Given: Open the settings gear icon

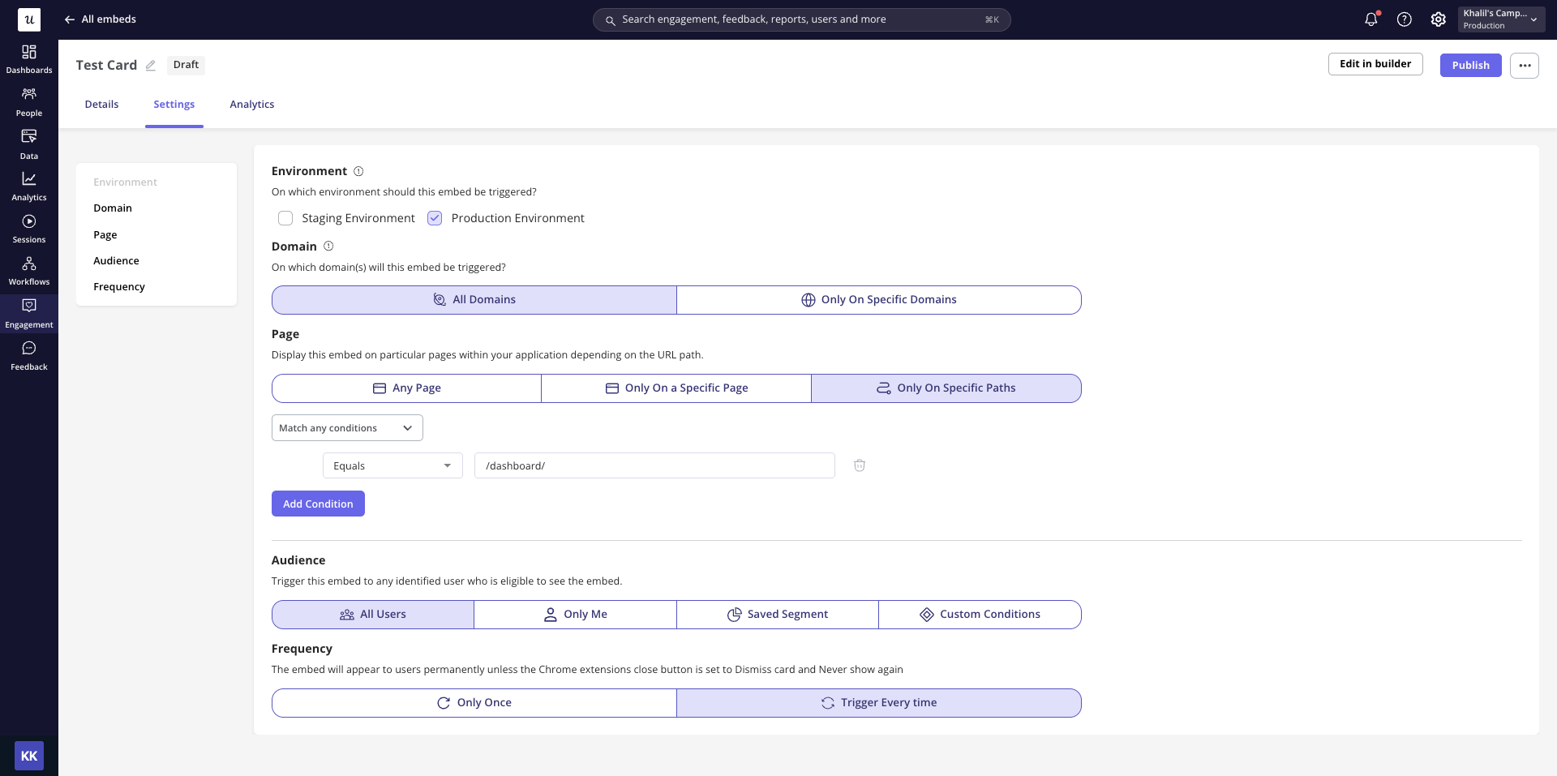Looking at the screenshot, I should tap(1438, 19).
